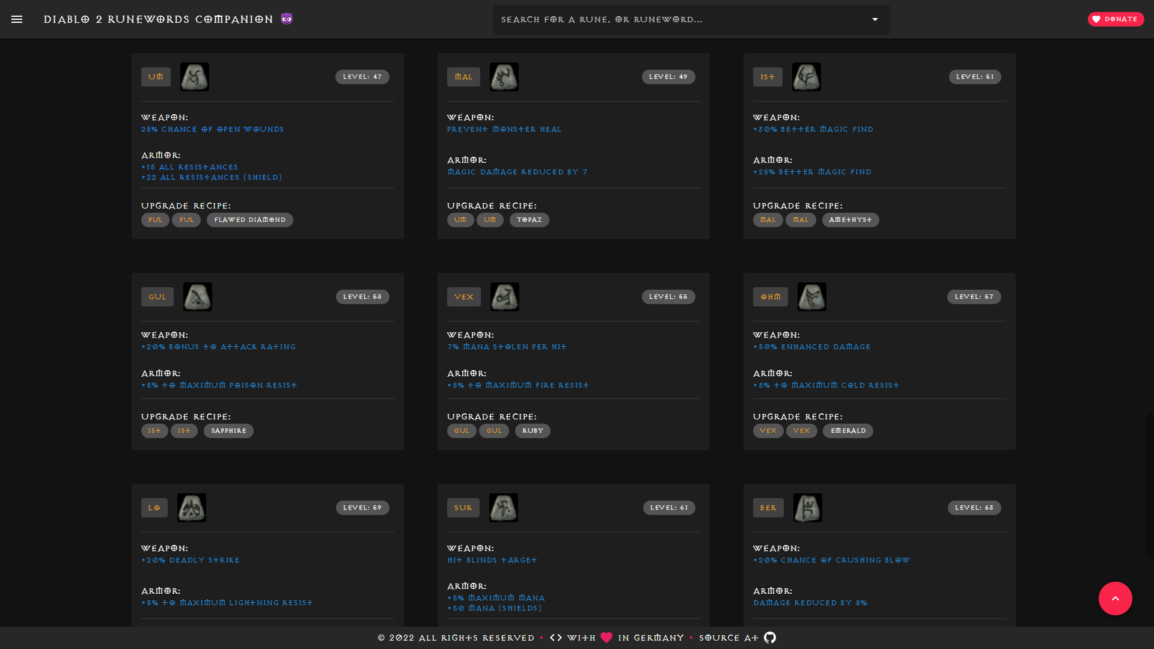Select the Um rune name chip
Screen dimensions: 1154x649
[156, 77]
